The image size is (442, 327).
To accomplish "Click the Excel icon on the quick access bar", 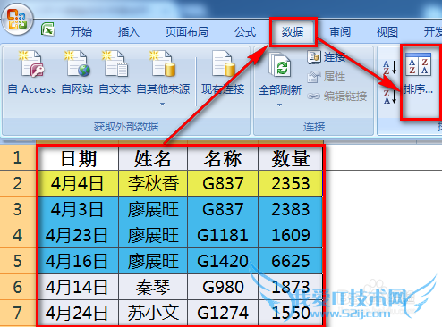I will 47,29.
